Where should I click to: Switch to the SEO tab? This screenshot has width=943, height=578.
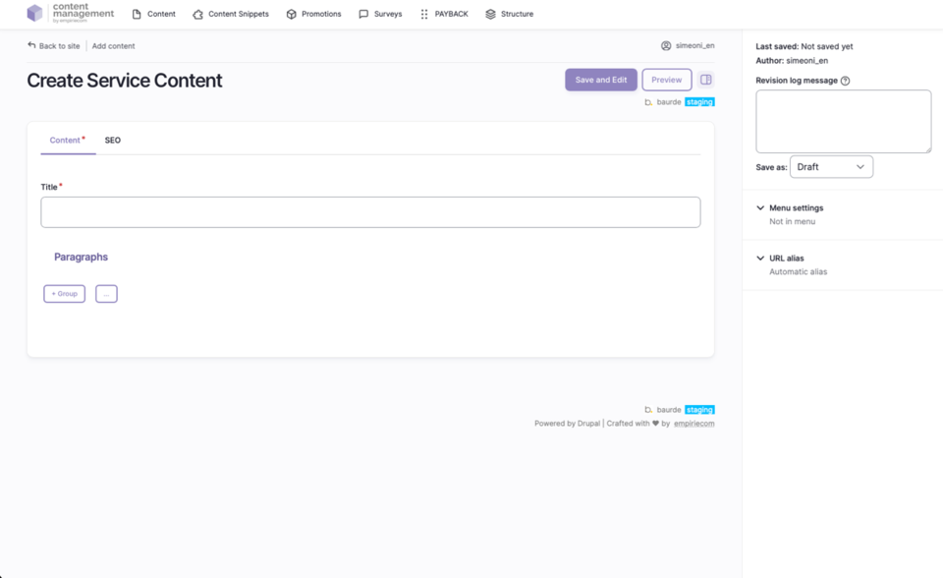[113, 141]
